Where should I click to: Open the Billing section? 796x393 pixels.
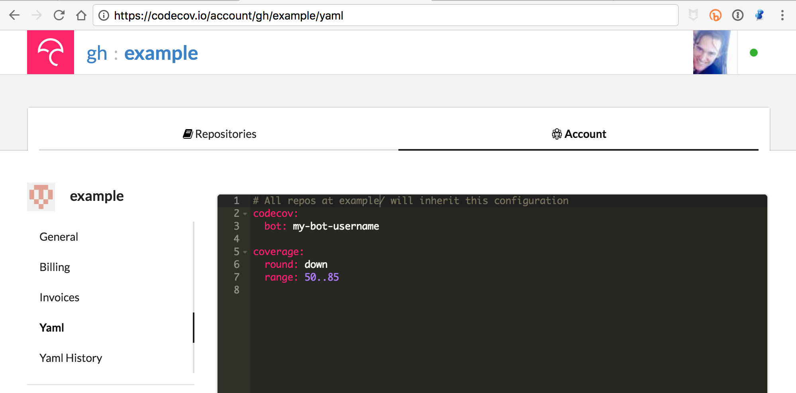55,267
